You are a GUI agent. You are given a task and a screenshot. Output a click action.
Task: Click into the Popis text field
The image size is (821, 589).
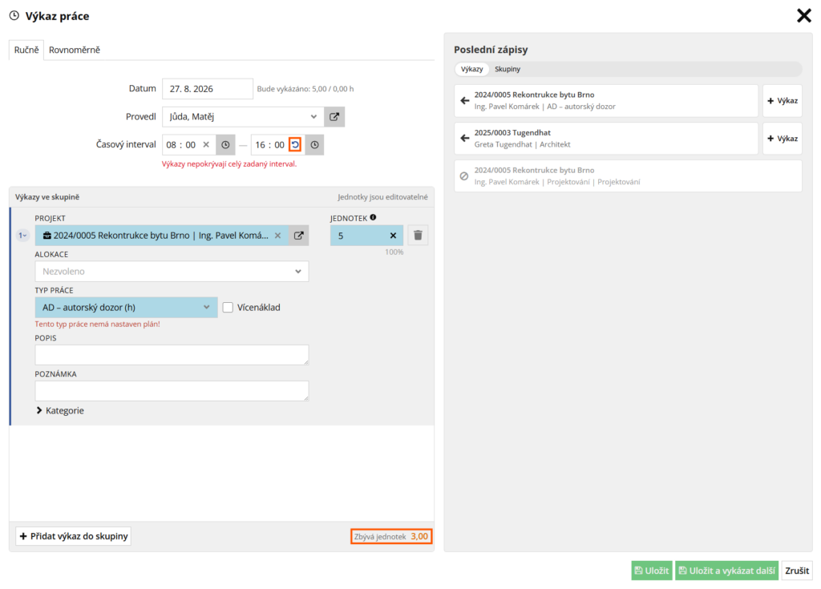pos(172,354)
